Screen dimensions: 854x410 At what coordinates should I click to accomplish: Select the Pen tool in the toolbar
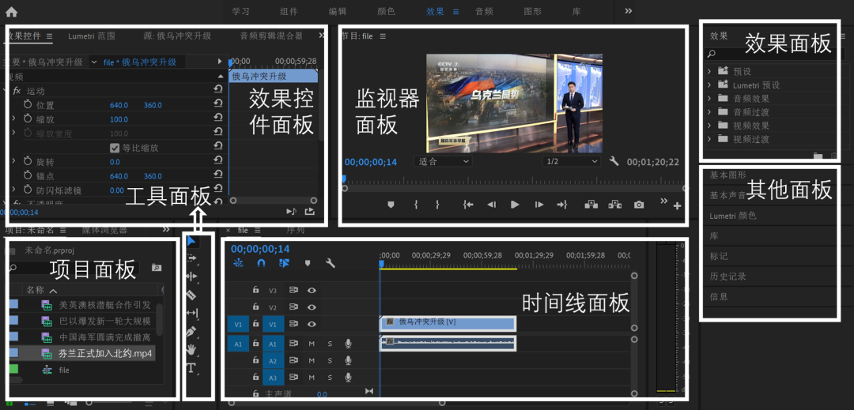191,332
